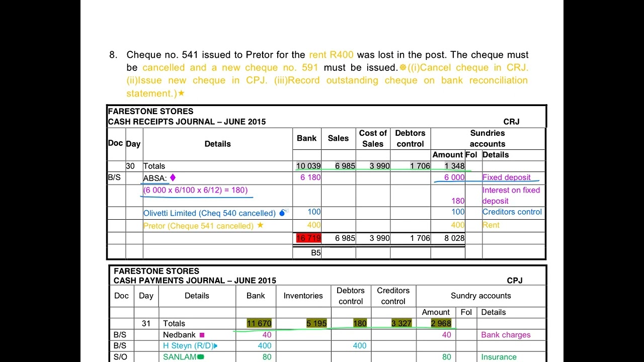Click the 1 348 sundries amount
Screen dimensions: 644x362
pyautogui.click(x=454, y=166)
